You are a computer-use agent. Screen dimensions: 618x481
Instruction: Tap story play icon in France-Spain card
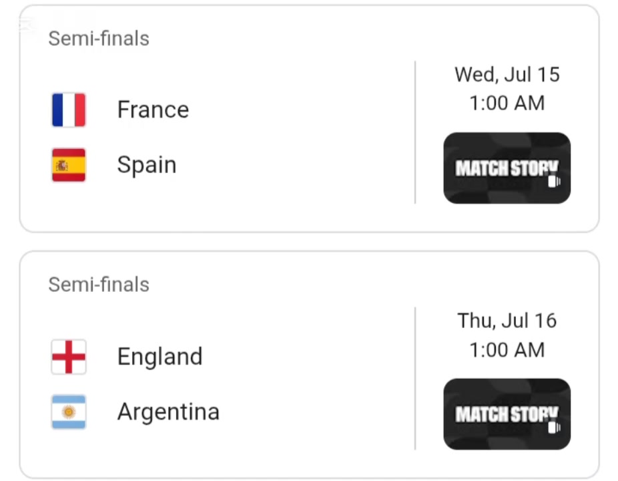[554, 182]
